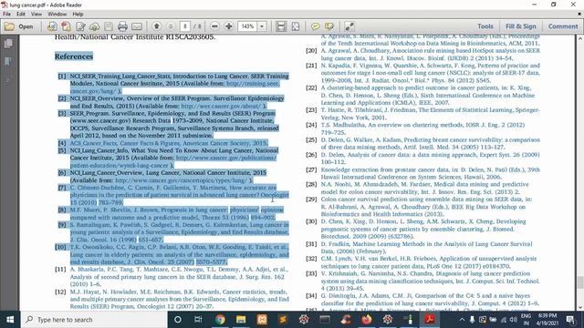Fit one full page to window
The width and height of the screenshot is (584, 328).
296,26
